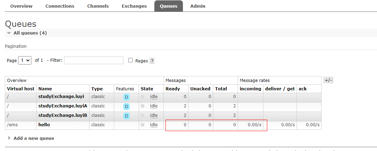The image size is (377, 151).
Task: Open the hello queue
Action: pos(44,125)
